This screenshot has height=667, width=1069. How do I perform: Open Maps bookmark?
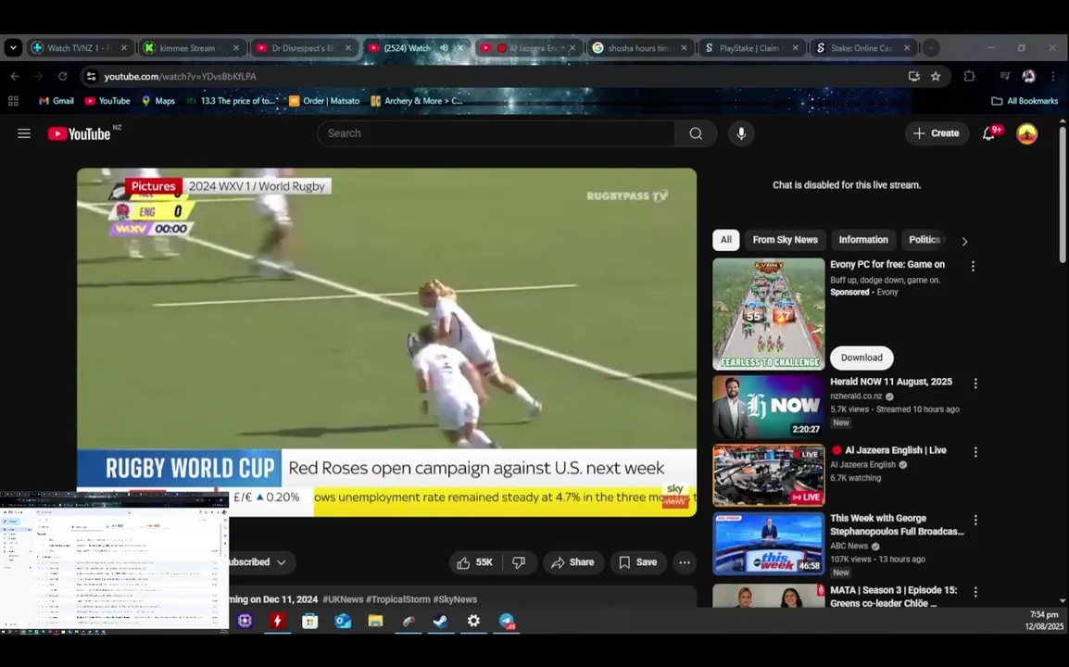pyautogui.click(x=158, y=101)
